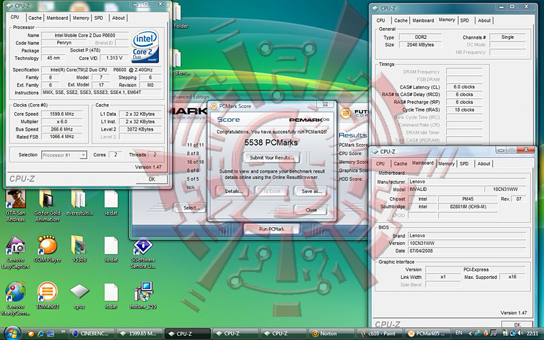Open About tab in the bottom-right CPU-Z window
Image resolution: width=544 pixels, height=340 pixels.
pos(484,163)
